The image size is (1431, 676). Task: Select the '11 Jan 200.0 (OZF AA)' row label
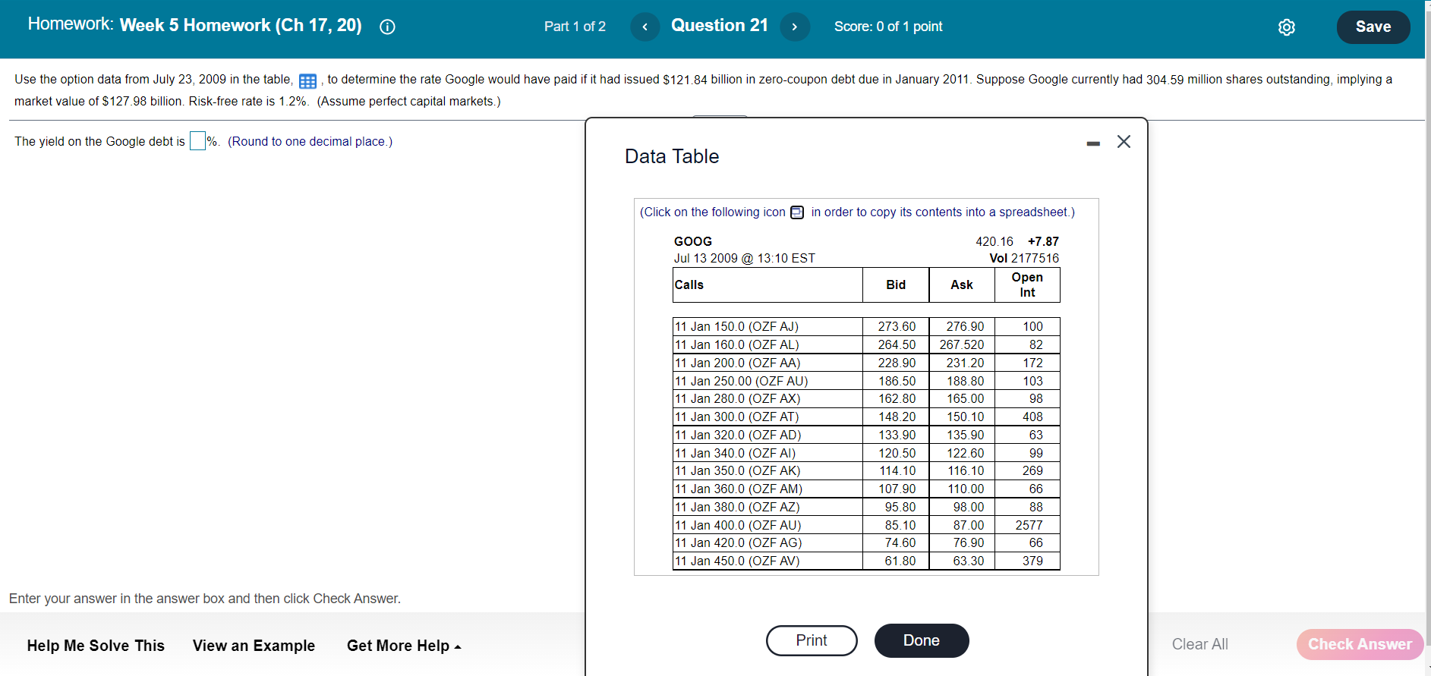[737, 363]
